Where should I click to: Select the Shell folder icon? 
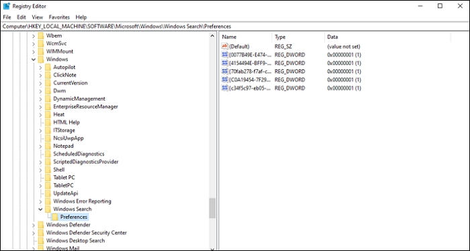click(x=48, y=170)
